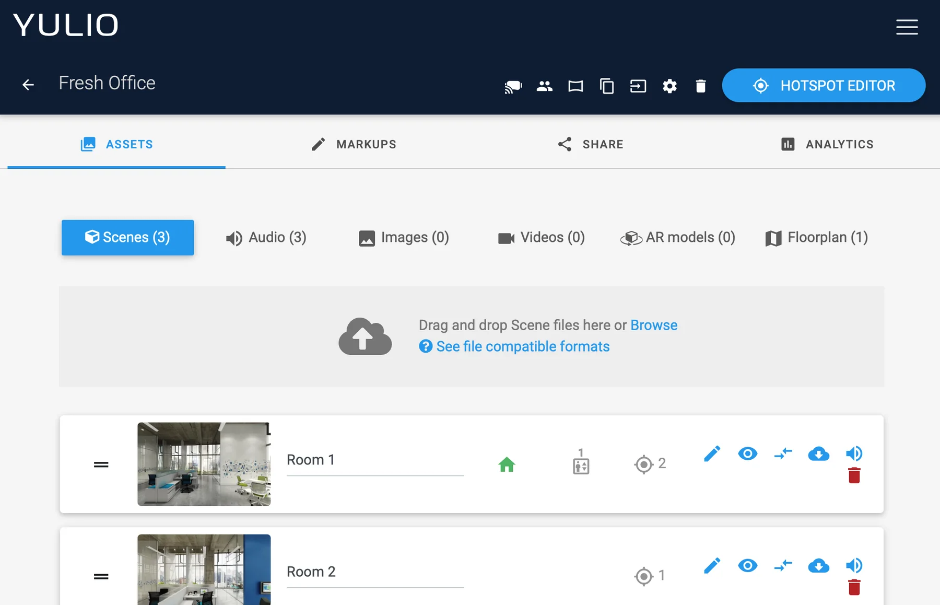Toggle Room 1 visibility eye icon
The image size is (940, 605).
747,453
